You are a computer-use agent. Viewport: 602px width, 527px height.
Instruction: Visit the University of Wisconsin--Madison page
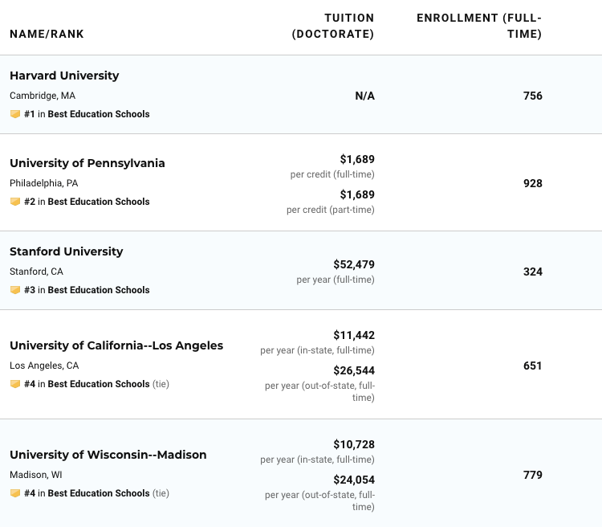click(108, 455)
